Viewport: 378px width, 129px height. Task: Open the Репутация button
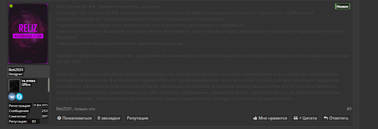pyautogui.click(x=137, y=118)
